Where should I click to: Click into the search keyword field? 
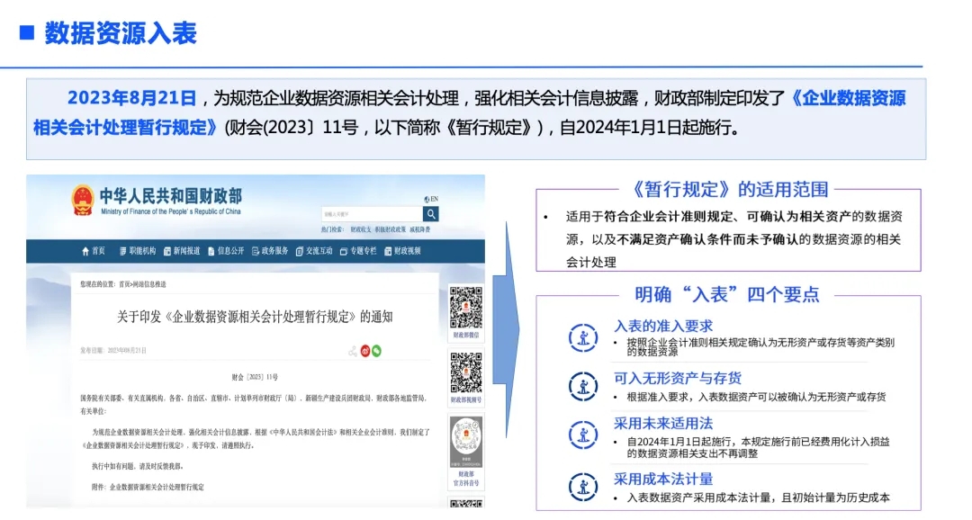(x=372, y=214)
